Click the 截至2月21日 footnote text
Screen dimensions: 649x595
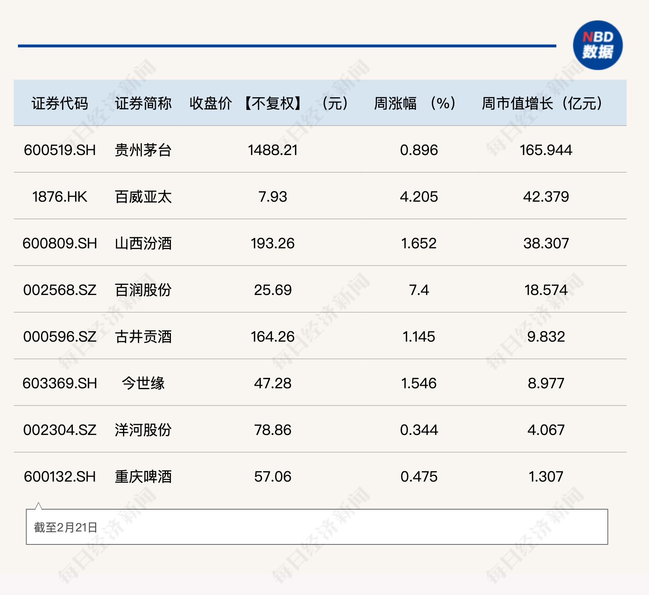click(x=66, y=527)
